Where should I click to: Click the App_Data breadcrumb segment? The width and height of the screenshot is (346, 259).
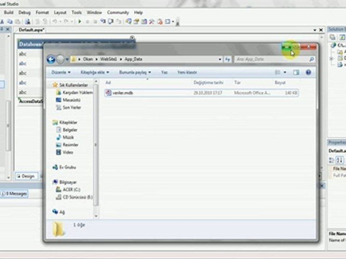click(133, 59)
